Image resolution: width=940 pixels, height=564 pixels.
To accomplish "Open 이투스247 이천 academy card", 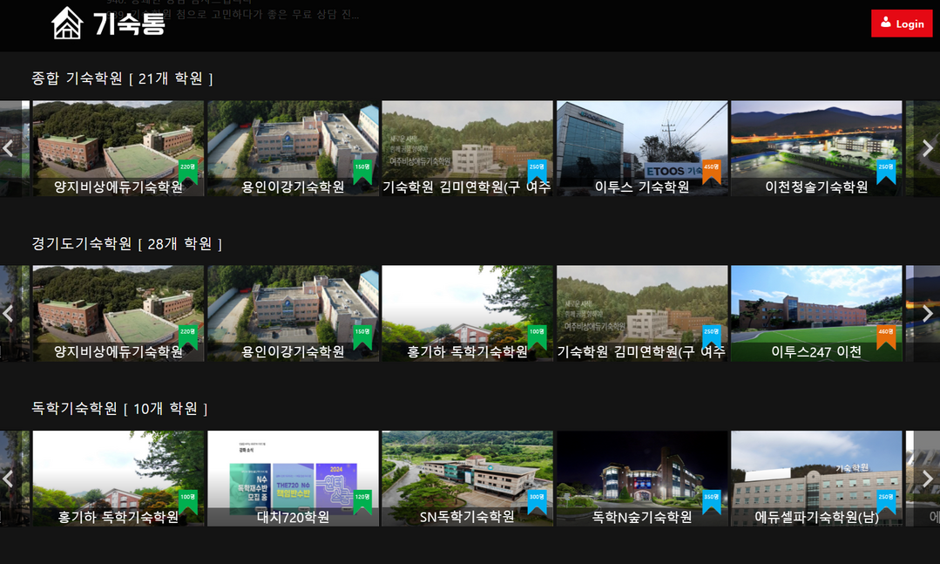I will coord(815,312).
